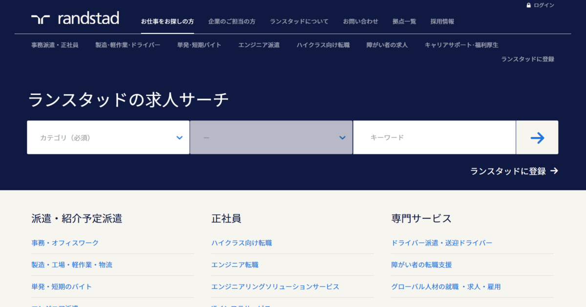Click the lock icon beside ログイン
The height and width of the screenshot is (307, 586).
[528, 5]
